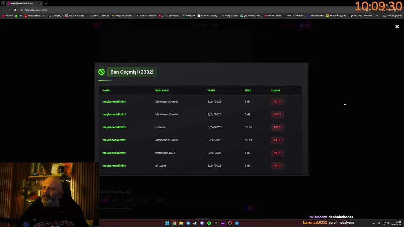
Task: Click the 3 dk duration in the ziruzefe row
Action: point(247,166)
